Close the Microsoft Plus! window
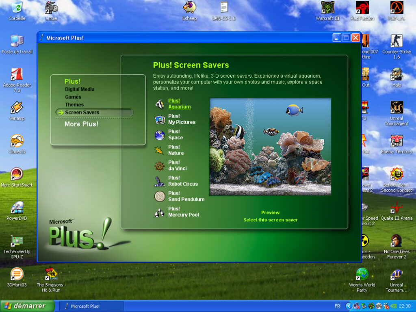Viewport: 416px width, 312px height. point(355,38)
